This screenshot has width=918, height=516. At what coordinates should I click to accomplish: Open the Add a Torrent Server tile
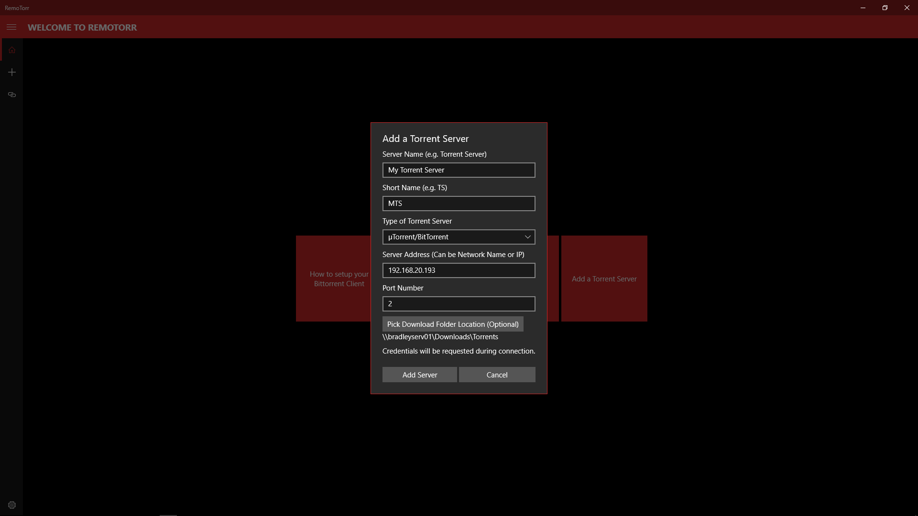[604, 279]
